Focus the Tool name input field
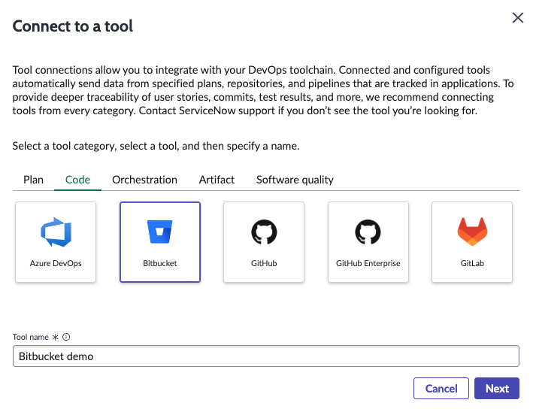533x409 pixels. pyautogui.click(x=266, y=356)
